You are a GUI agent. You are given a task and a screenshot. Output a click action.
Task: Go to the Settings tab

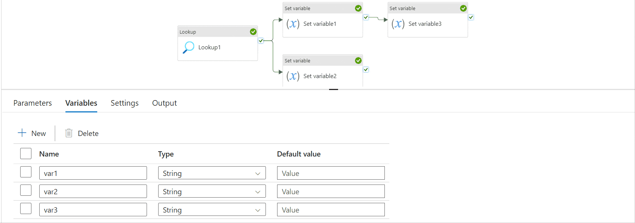point(125,103)
